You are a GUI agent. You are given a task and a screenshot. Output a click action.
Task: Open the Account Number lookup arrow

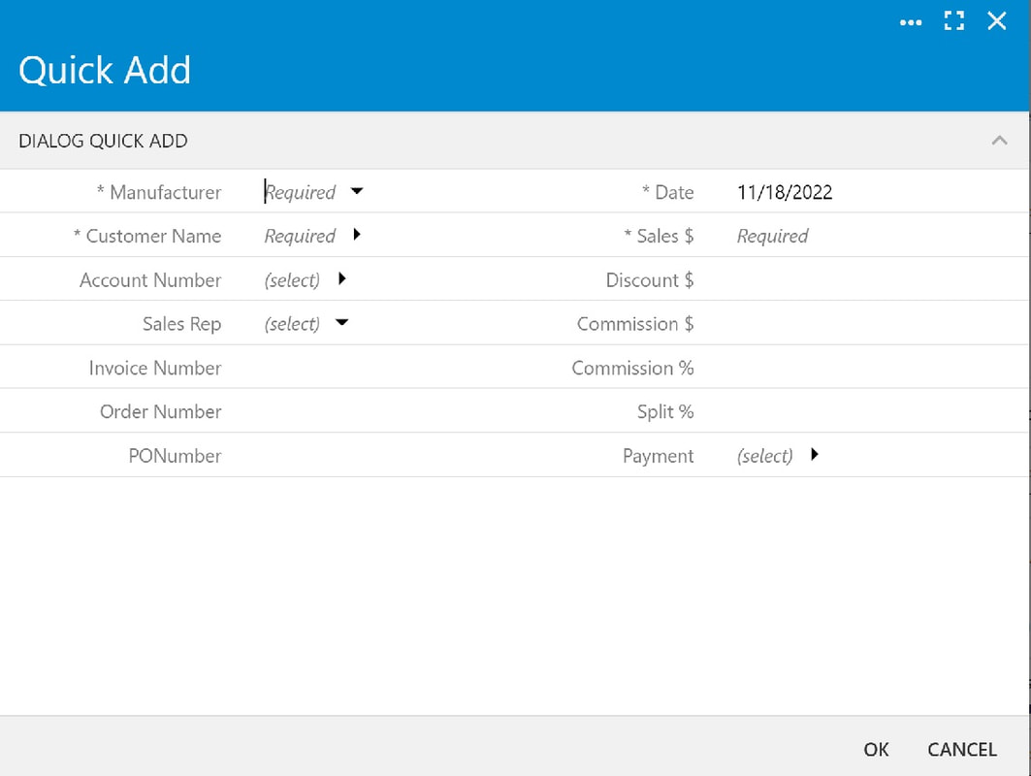point(341,278)
